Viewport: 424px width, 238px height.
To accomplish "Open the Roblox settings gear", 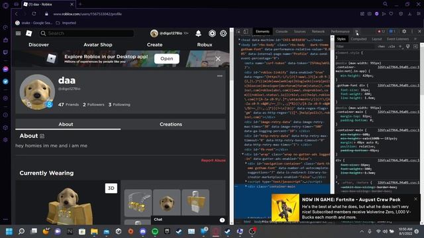I will 223,33.
